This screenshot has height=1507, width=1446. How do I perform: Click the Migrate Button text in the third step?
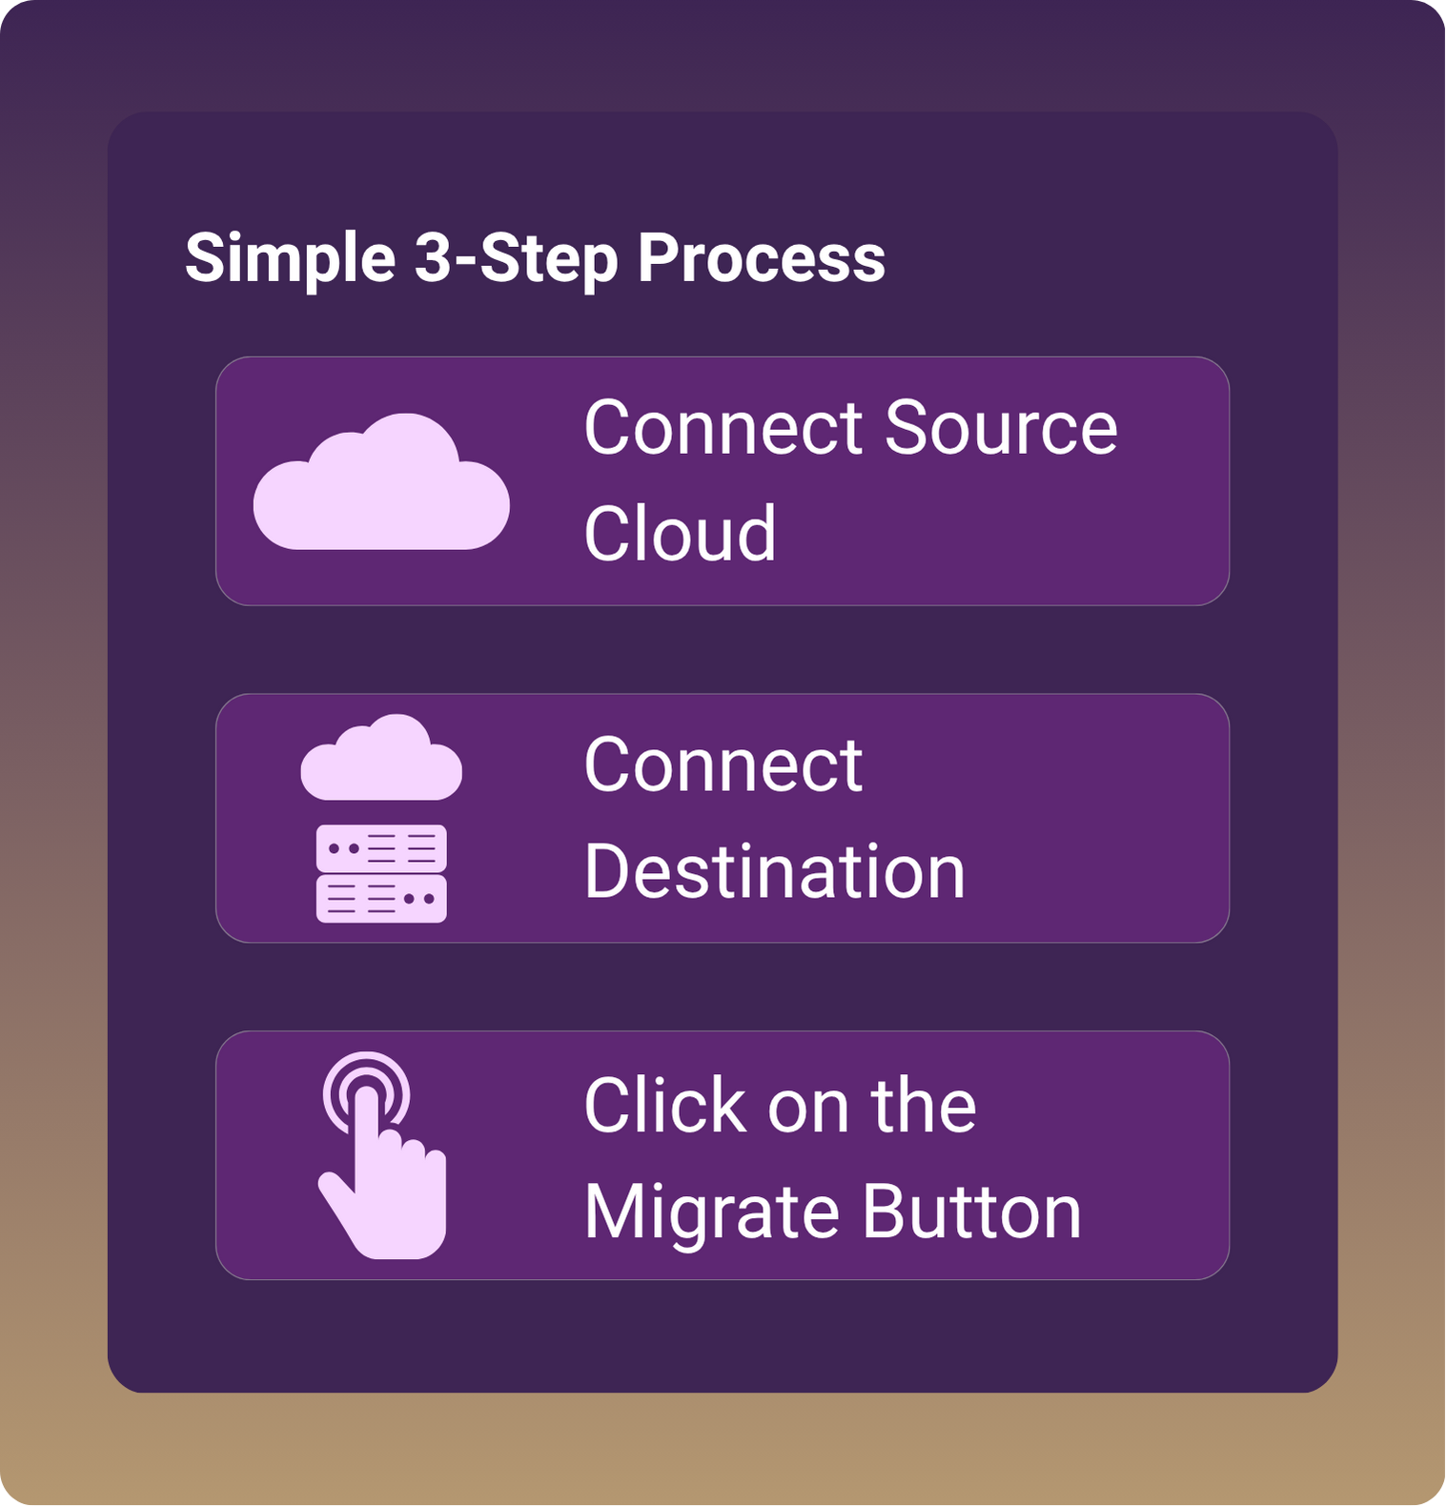(x=832, y=1212)
